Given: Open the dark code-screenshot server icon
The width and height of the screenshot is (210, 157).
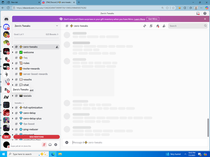Looking at the screenshot, I should click(6, 105).
